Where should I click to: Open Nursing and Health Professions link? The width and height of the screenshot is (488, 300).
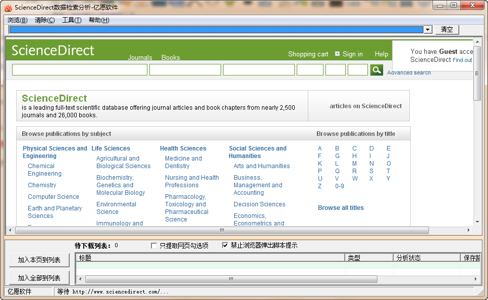(192, 181)
